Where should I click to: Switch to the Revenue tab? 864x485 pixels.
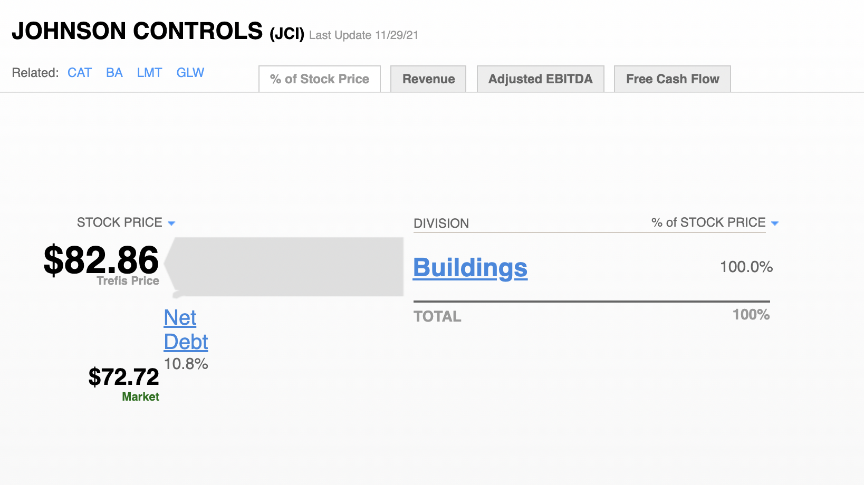pyautogui.click(x=428, y=79)
